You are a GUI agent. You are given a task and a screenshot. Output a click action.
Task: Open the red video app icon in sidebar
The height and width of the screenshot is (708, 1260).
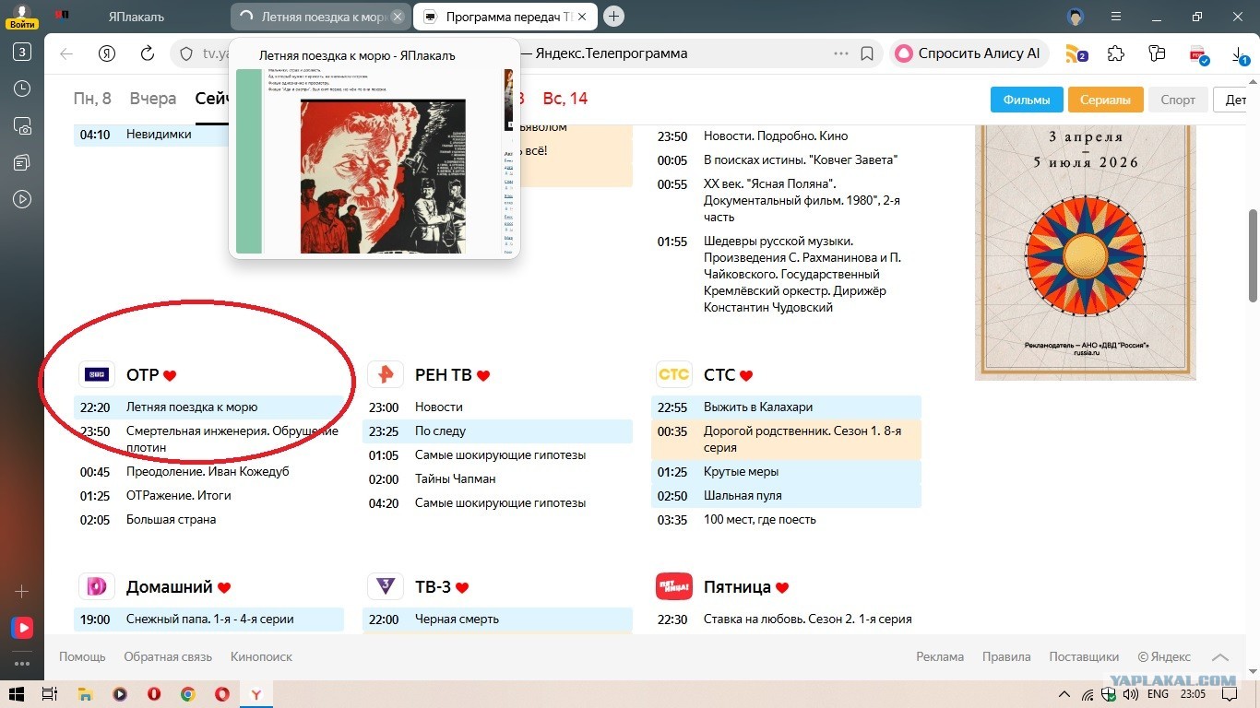click(22, 628)
